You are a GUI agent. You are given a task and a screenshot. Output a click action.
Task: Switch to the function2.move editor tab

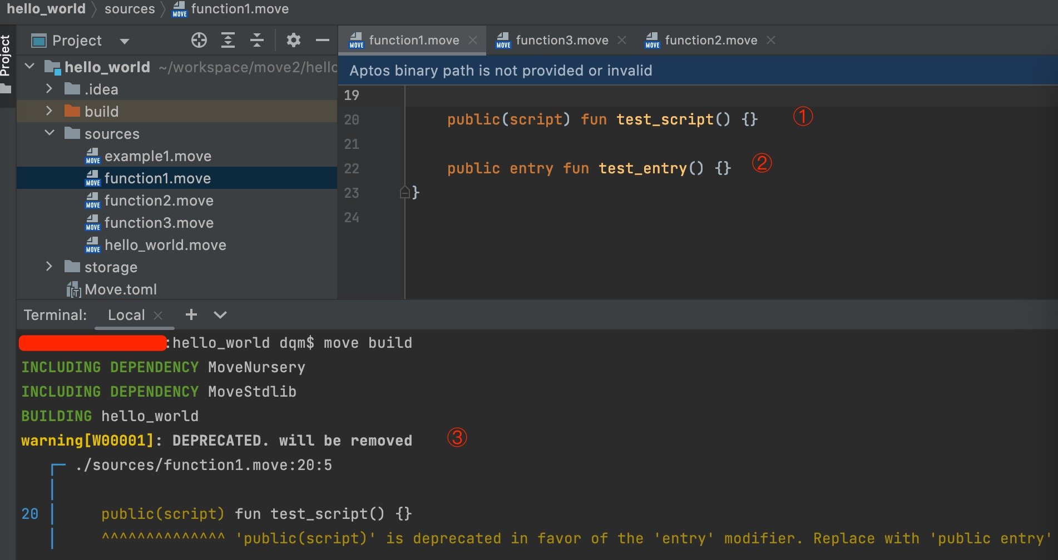click(711, 40)
